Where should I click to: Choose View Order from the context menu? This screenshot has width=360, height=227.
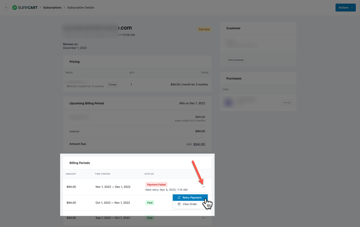pyautogui.click(x=190, y=204)
